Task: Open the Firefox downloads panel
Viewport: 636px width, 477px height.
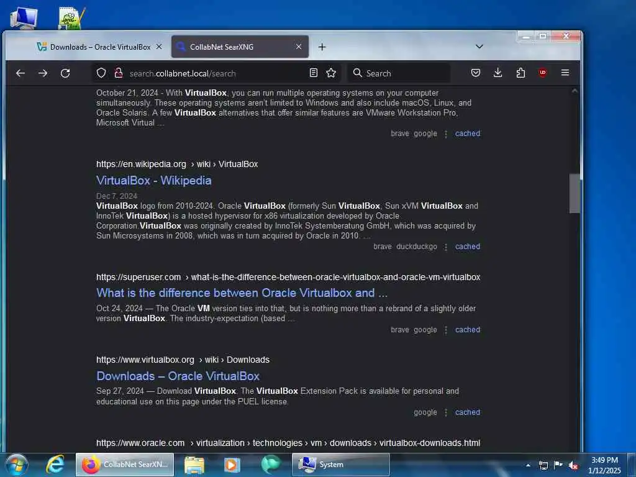Action: (x=498, y=73)
